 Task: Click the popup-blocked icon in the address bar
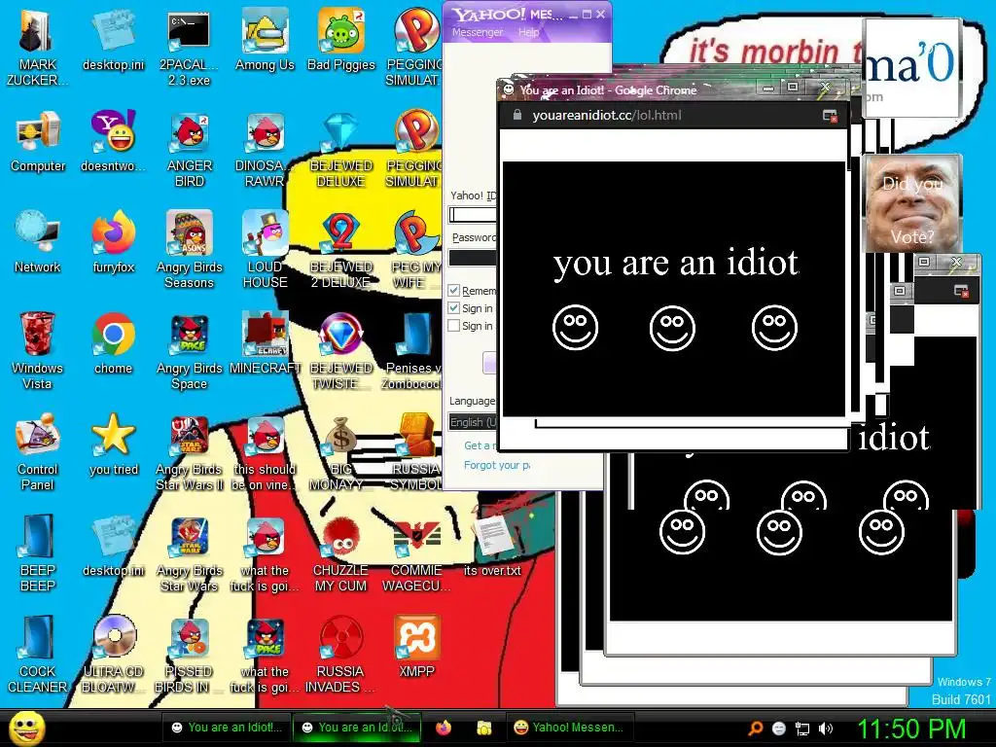[830, 115]
